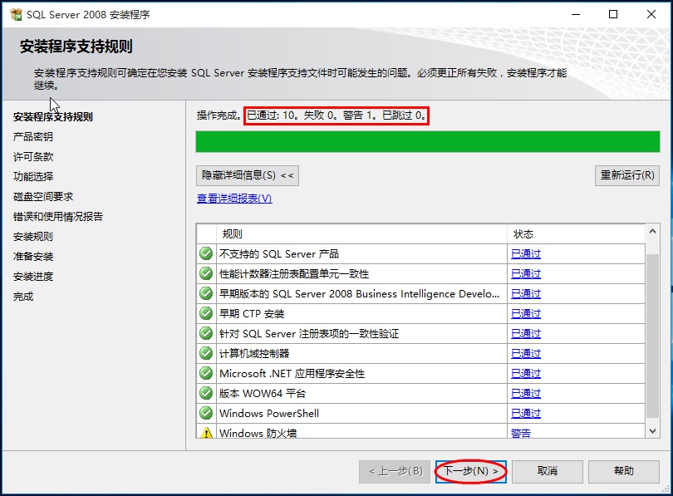The width and height of the screenshot is (673, 496).
Task: Click rule text 性能计数器注册表配置单元一致性
Action: 294,273
